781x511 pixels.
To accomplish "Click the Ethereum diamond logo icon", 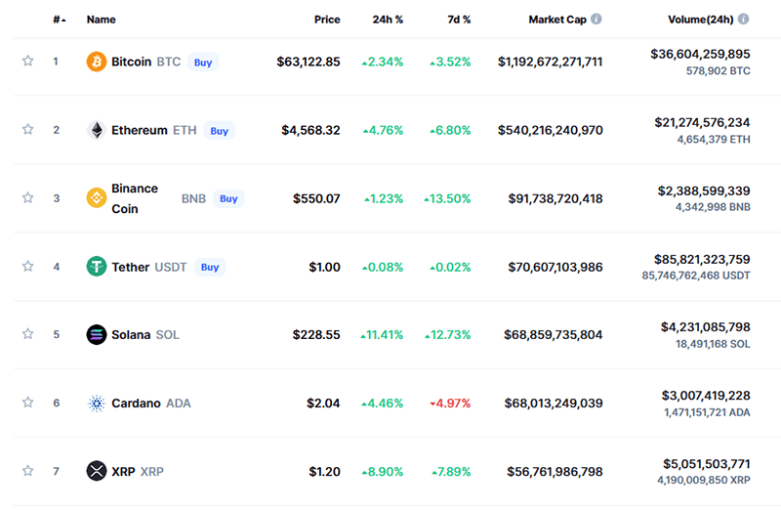I will (x=96, y=130).
